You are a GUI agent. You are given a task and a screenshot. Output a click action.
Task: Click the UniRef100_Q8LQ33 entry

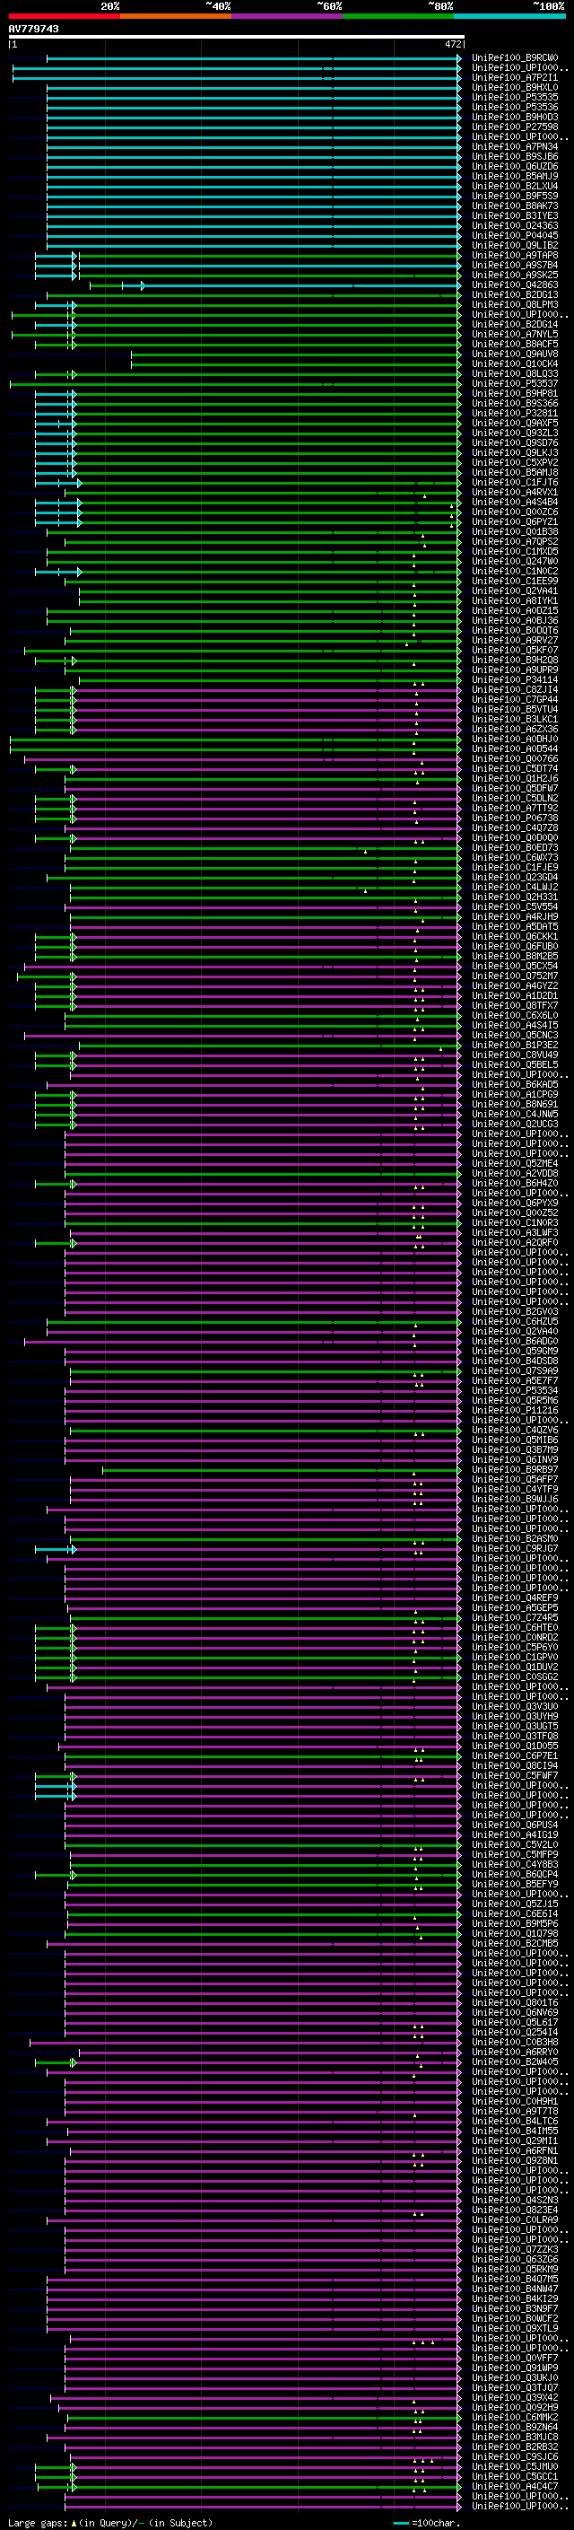[x=515, y=373]
